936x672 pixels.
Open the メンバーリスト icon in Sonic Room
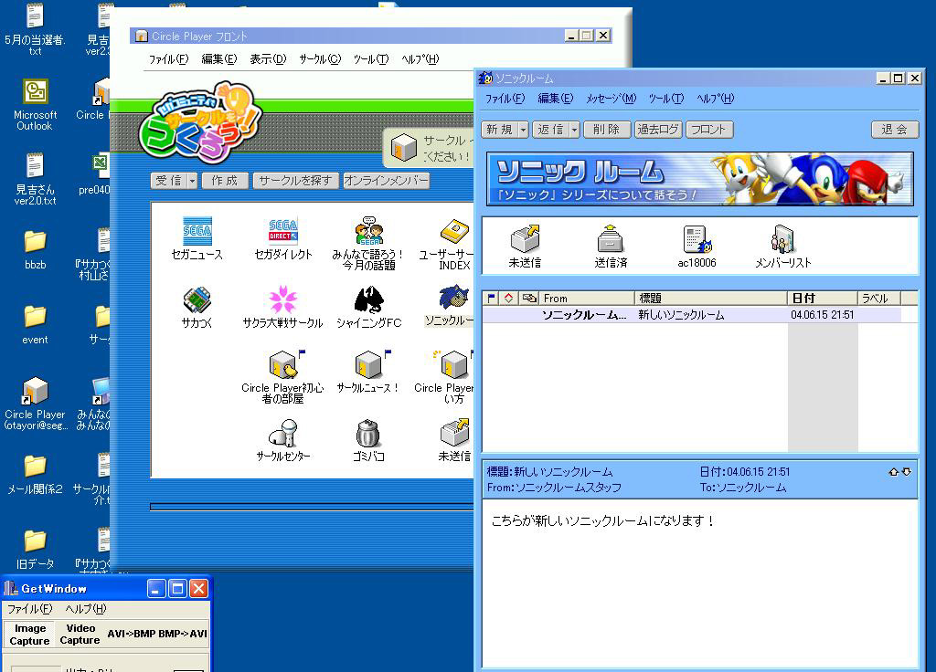(782, 240)
